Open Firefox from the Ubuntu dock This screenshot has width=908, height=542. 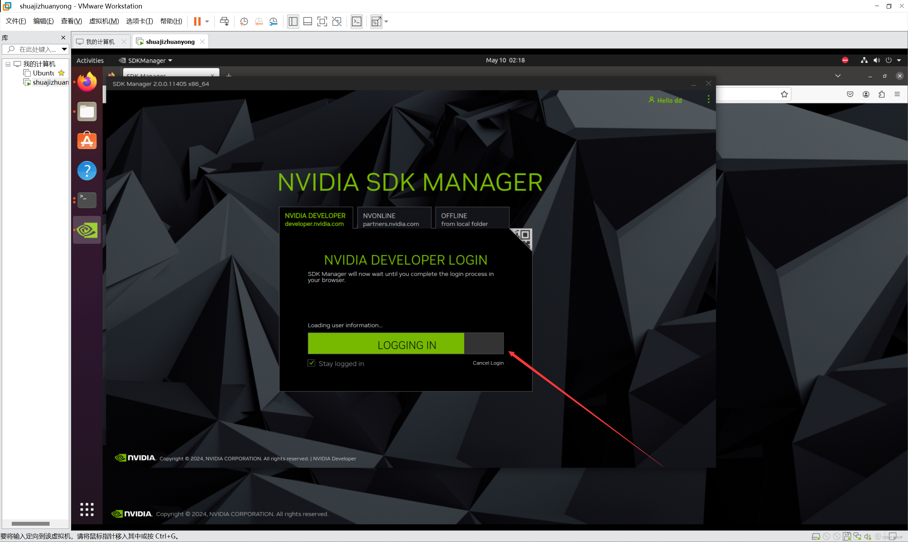(x=87, y=82)
